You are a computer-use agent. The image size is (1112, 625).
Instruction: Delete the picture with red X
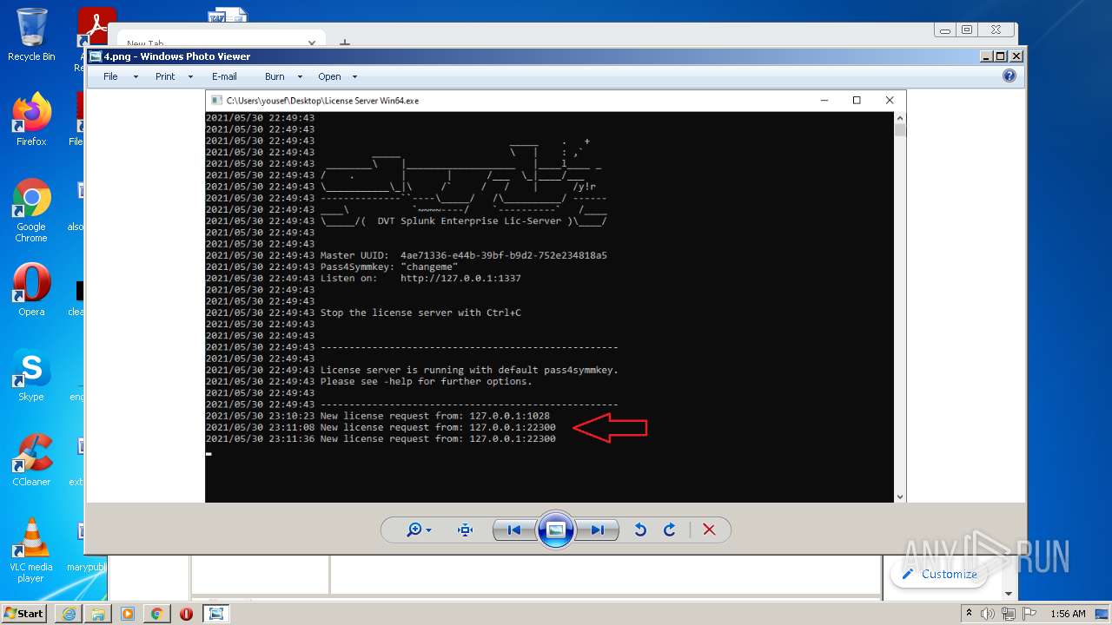pos(709,530)
